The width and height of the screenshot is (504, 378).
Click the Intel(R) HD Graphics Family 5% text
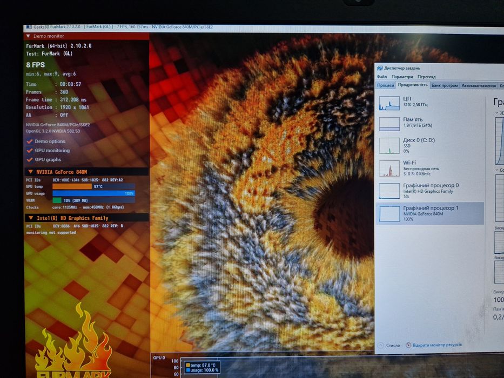click(428, 193)
